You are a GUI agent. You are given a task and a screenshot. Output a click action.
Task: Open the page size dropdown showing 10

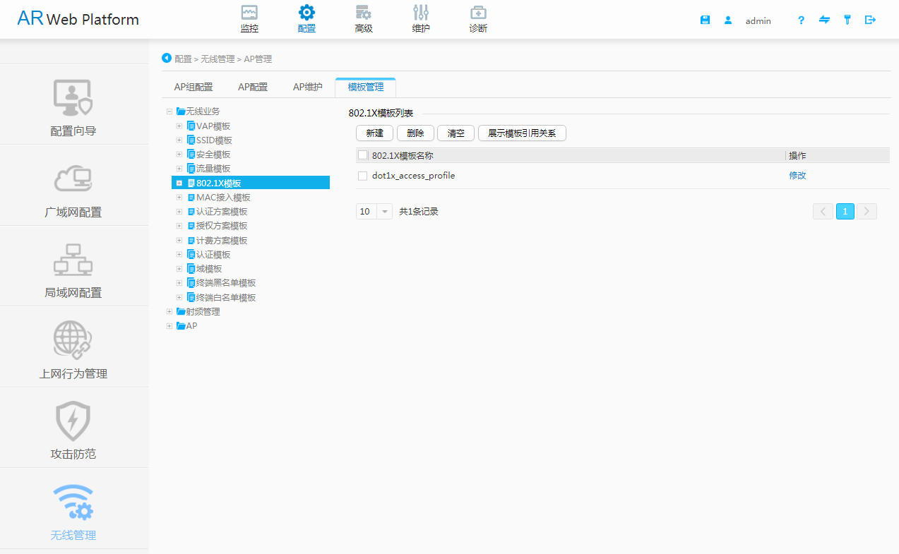(x=374, y=211)
